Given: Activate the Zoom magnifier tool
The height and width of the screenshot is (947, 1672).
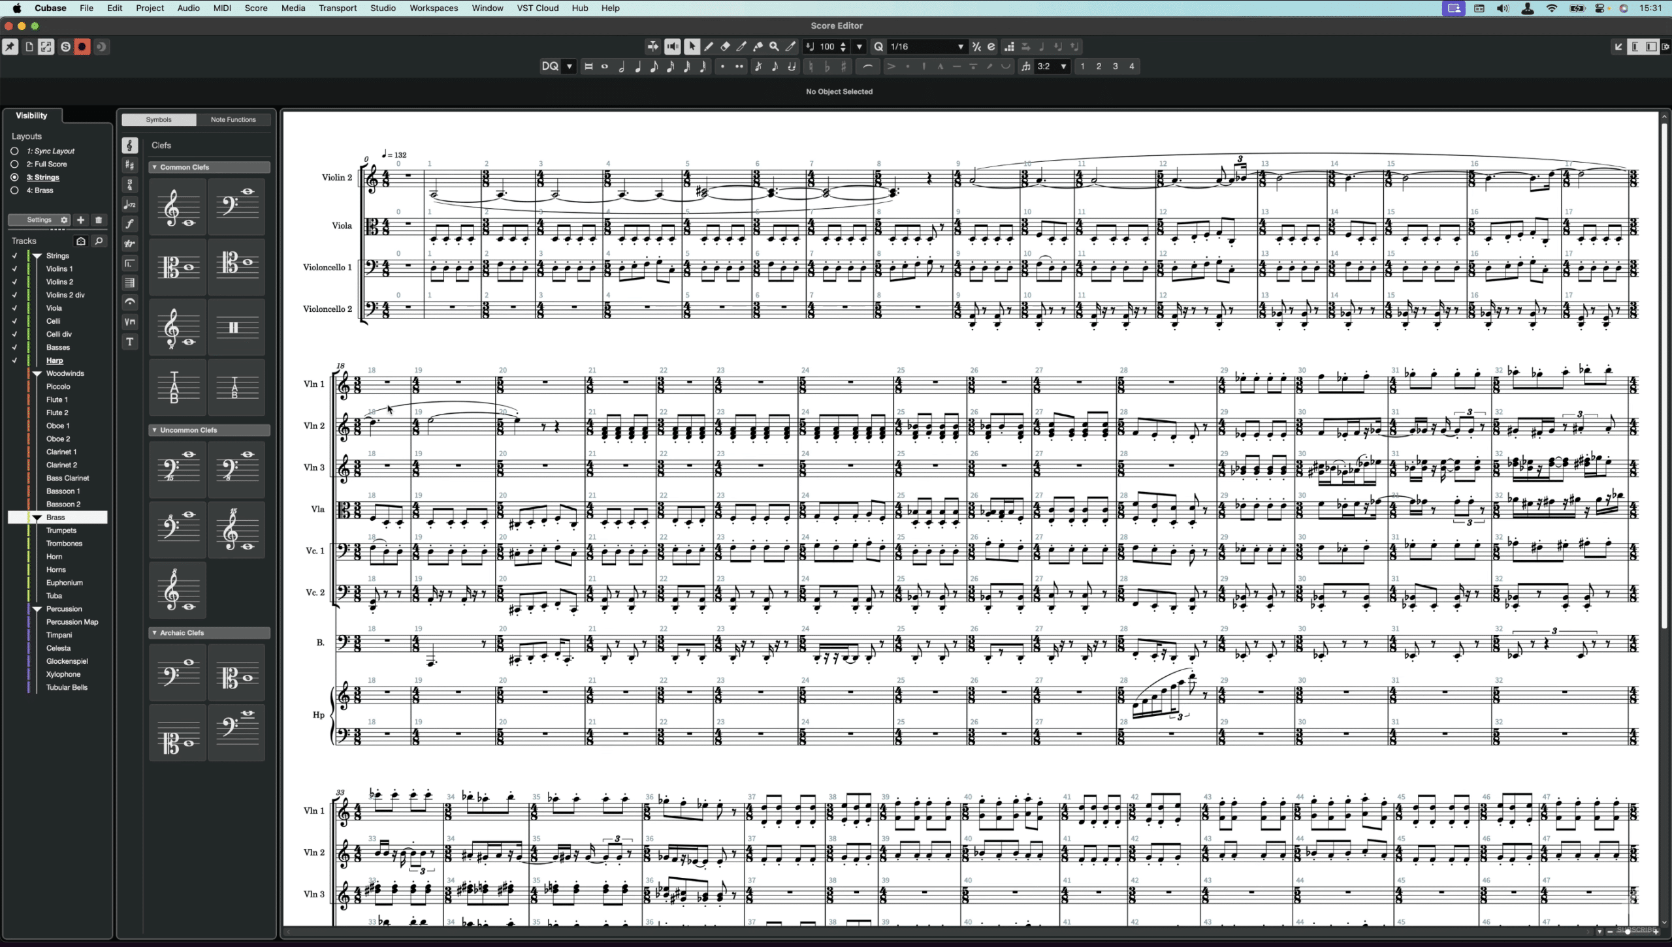Looking at the screenshot, I should 774,46.
